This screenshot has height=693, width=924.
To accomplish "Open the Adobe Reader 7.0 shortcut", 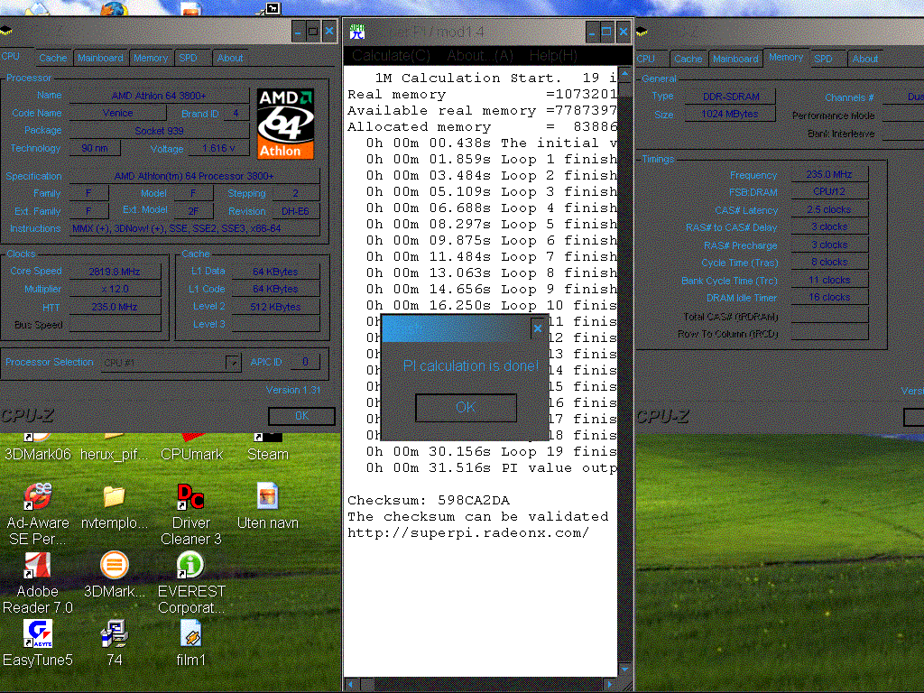I will coord(38,566).
